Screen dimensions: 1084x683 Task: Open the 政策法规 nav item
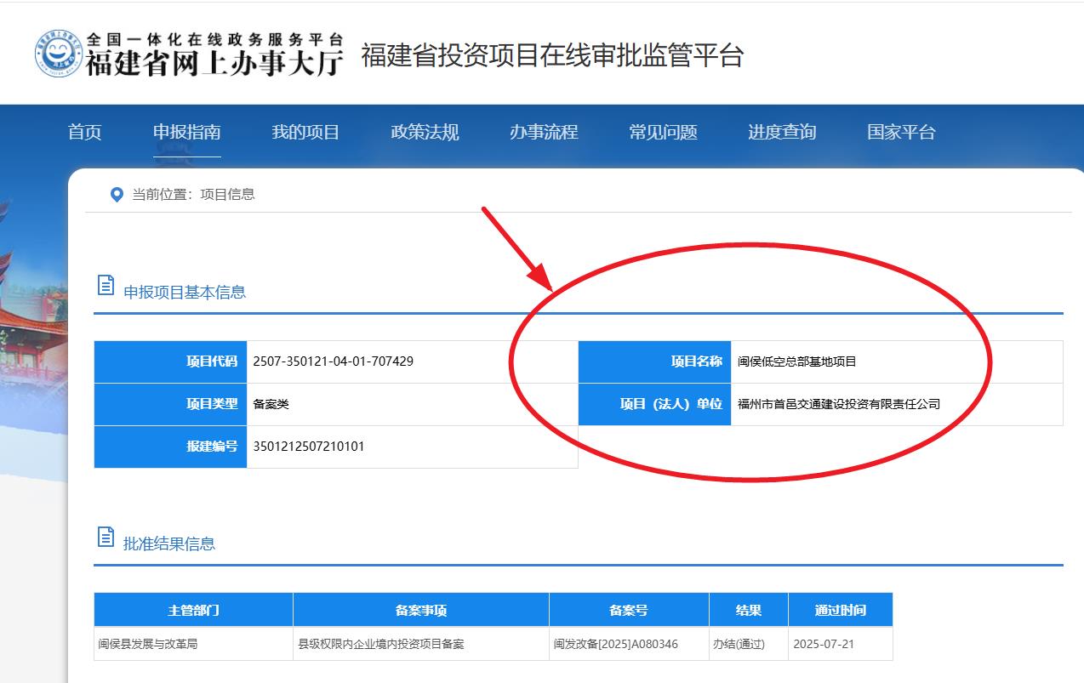click(425, 132)
